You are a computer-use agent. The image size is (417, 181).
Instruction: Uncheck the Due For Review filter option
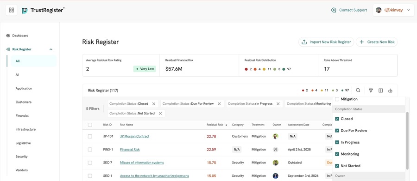click(337, 131)
